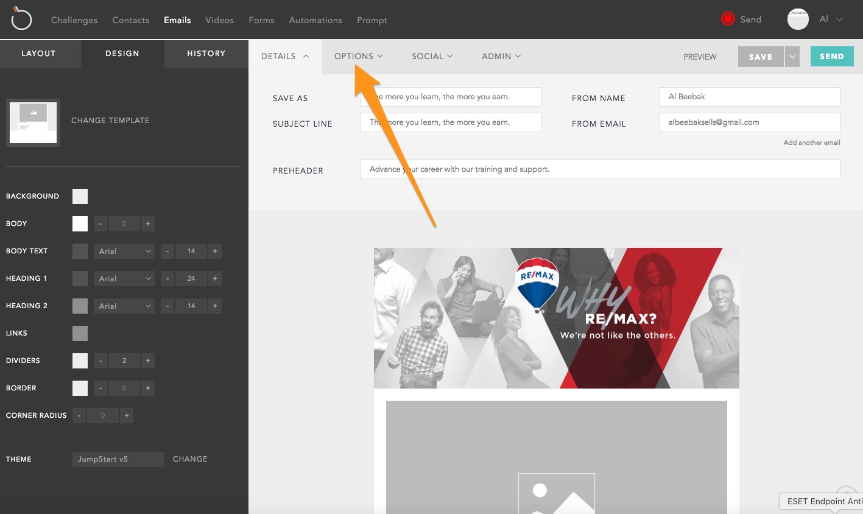Increase Heading 2 font size
The height and width of the screenshot is (514, 863).
pyautogui.click(x=214, y=306)
